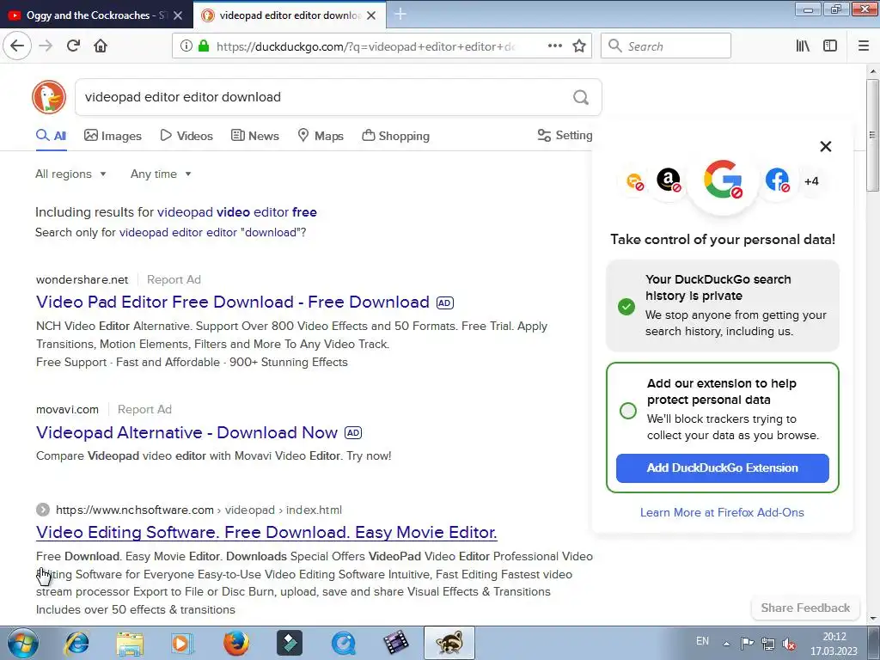Show hidden tray icons arrow
880x660 pixels.
[x=726, y=644]
